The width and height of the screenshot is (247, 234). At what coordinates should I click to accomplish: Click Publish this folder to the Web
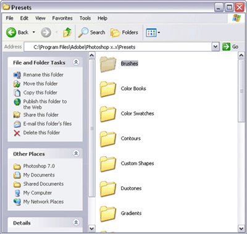[45, 104]
